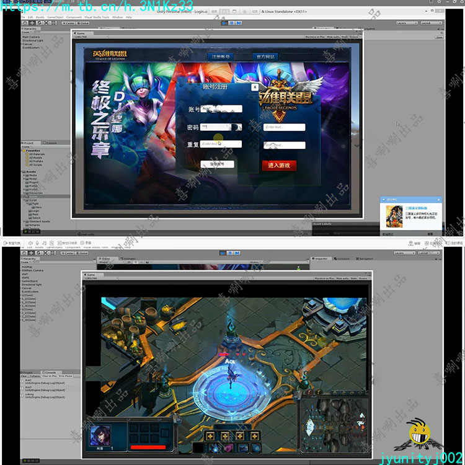The image size is (465, 465).
Task: Open resolution dropdown in lower Game view
Action: point(101,278)
